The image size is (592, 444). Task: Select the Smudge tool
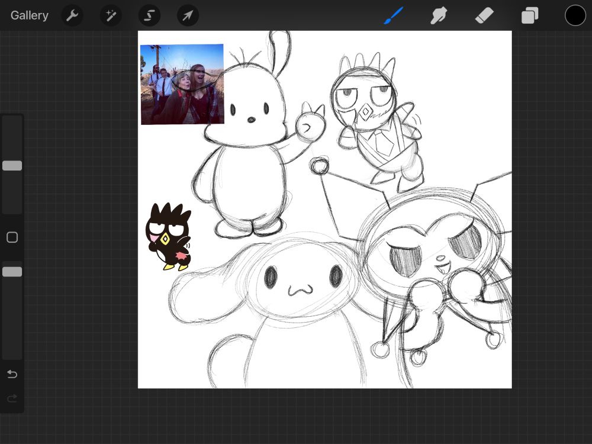(x=439, y=15)
